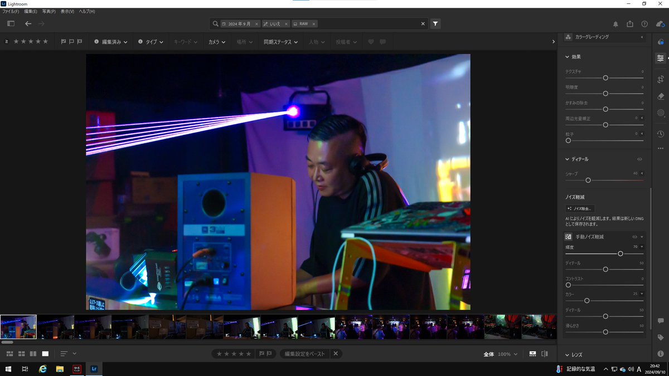
Task: Expand the レンズ section
Action: click(x=568, y=355)
